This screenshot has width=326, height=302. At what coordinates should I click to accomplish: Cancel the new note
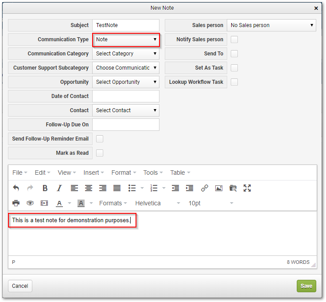(x=20, y=286)
